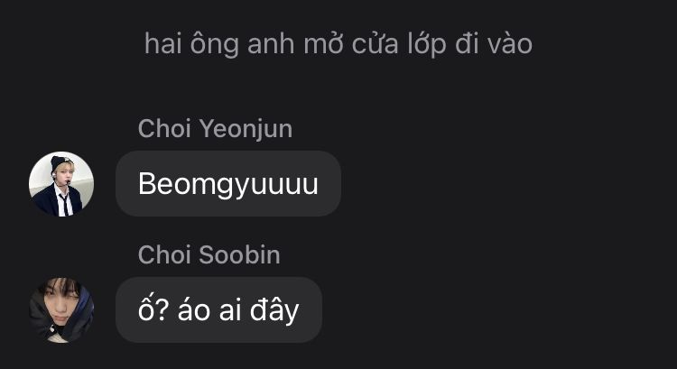
Task: Tap the avatar of the hooded person
Action: pos(60,309)
